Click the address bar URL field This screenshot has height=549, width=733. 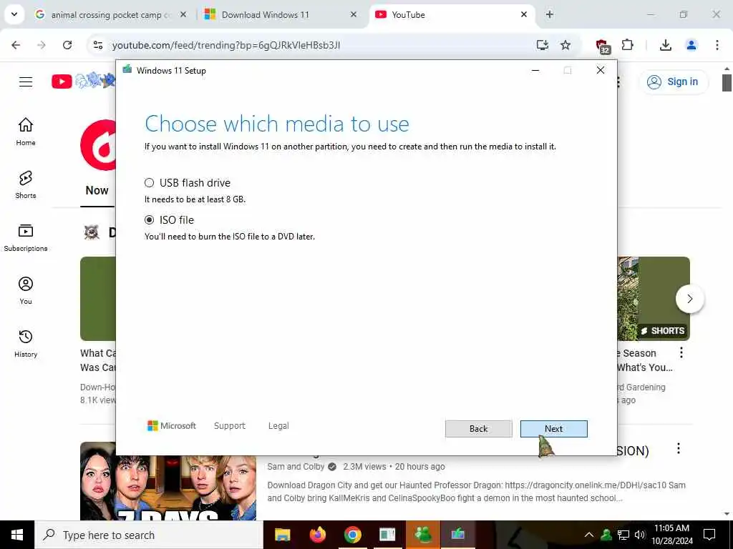tap(318, 45)
